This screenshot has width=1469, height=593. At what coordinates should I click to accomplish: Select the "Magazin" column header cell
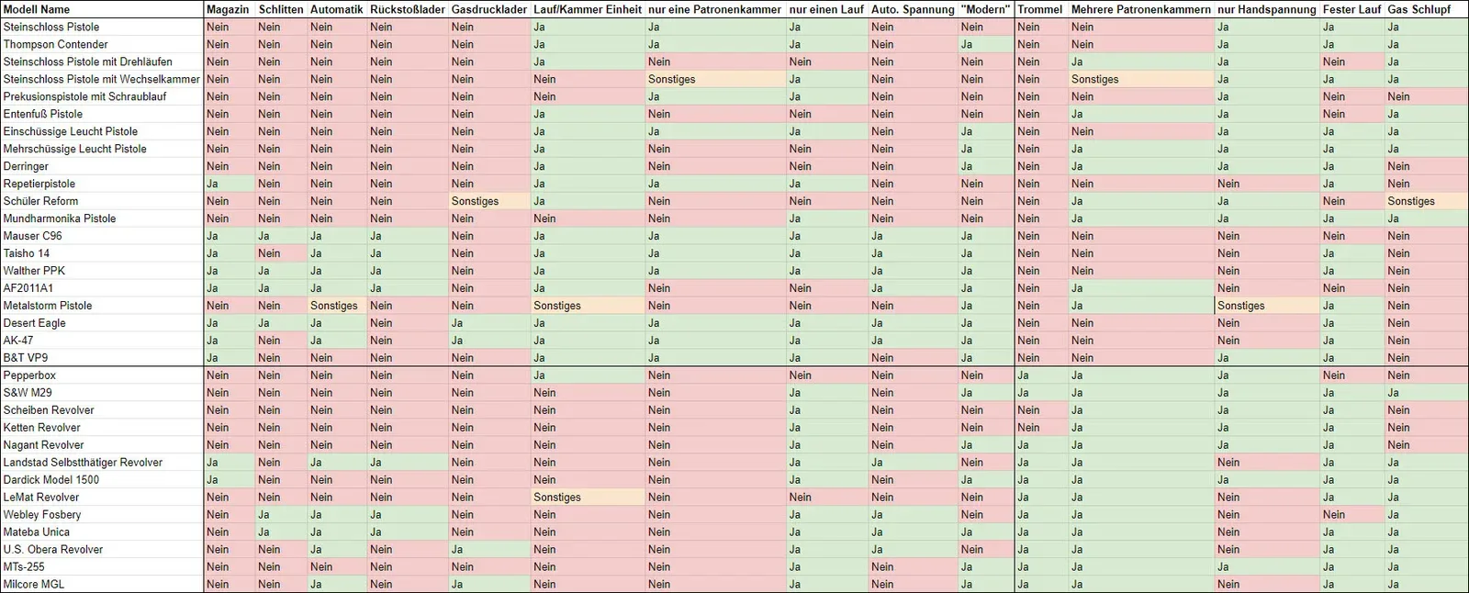(x=228, y=9)
